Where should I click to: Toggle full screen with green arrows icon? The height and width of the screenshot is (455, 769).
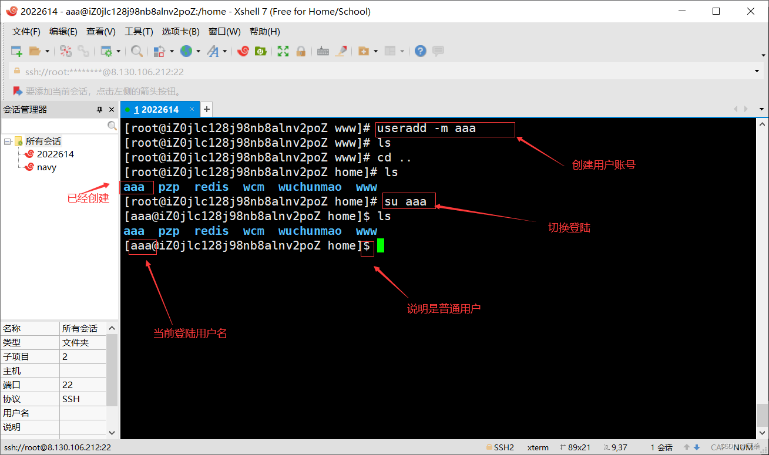tap(283, 51)
